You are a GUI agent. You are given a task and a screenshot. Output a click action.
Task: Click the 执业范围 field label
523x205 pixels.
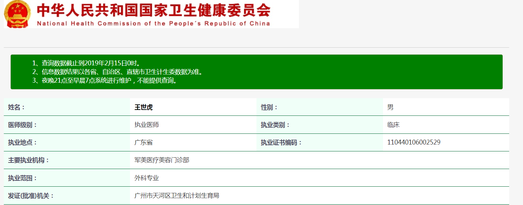(22, 178)
